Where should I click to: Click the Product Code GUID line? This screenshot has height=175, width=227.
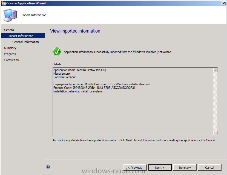[x=94, y=88]
